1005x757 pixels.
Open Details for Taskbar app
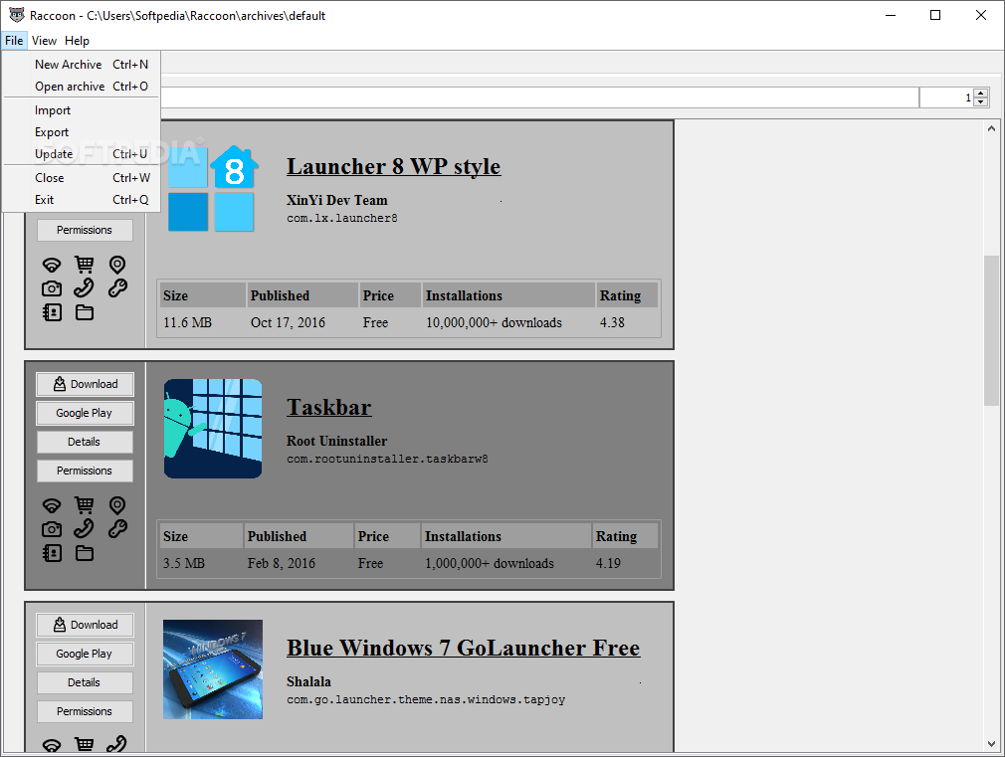point(85,442)
